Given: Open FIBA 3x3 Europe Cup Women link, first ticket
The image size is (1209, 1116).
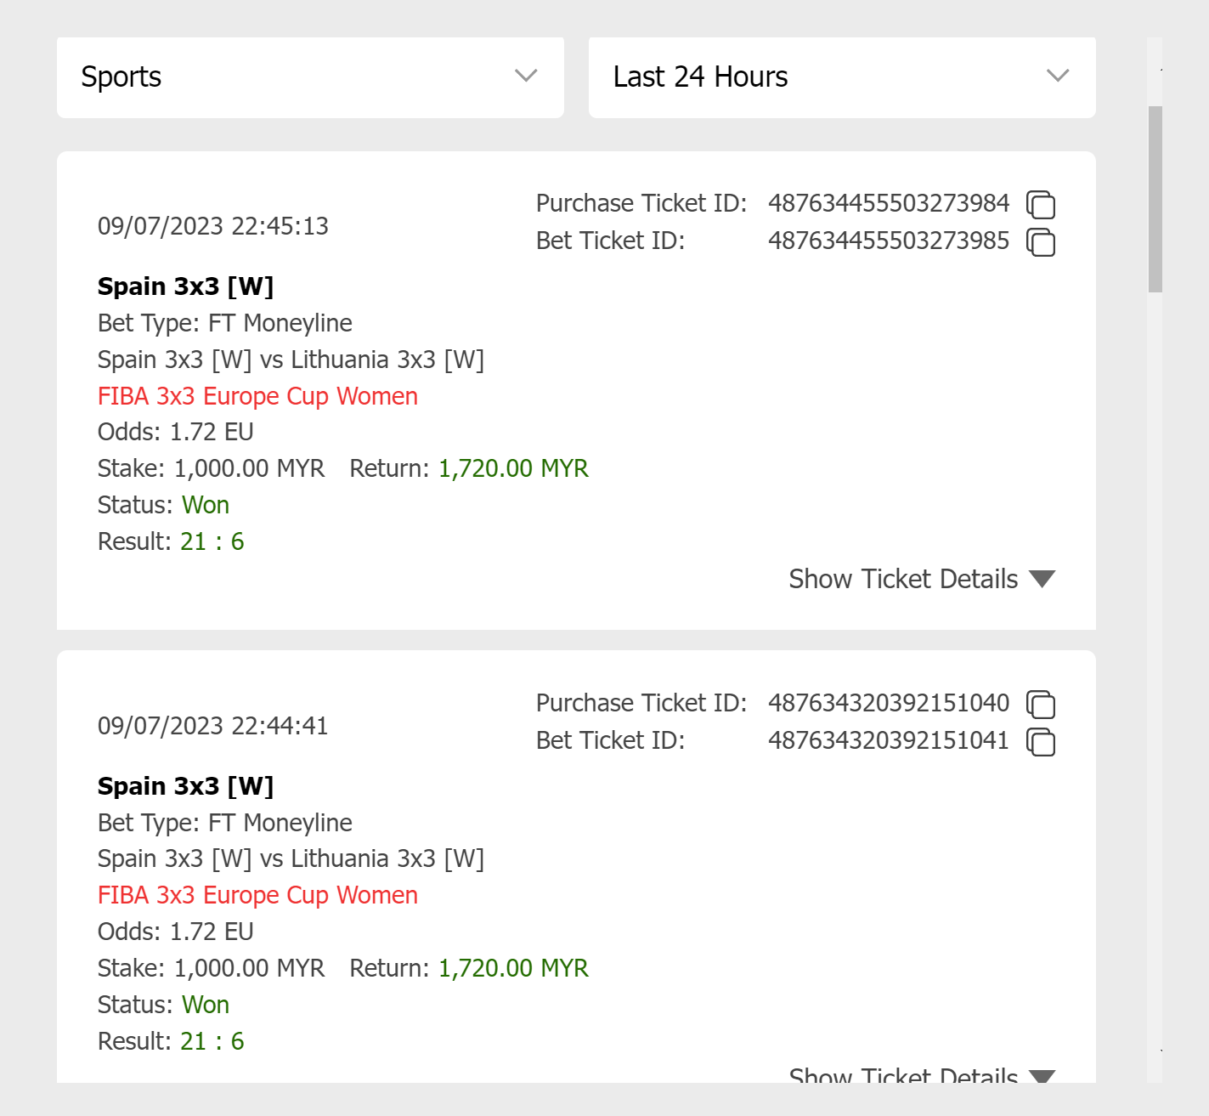Looking at the screenshot, I should [x=257, y=396].
